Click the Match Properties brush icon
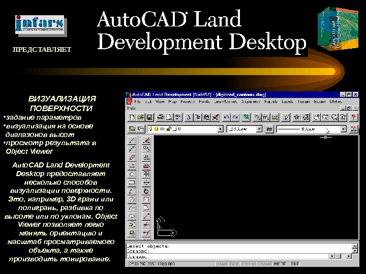Image resolution: width=366 pixels, height=274 pixels. pyautogui.click(x=216, y=117)
